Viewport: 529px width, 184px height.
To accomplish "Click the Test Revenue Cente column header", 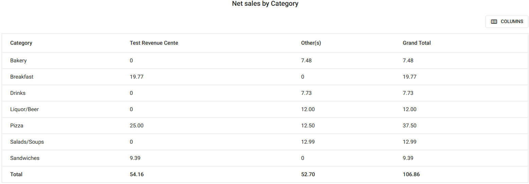I will pos(154,43).
